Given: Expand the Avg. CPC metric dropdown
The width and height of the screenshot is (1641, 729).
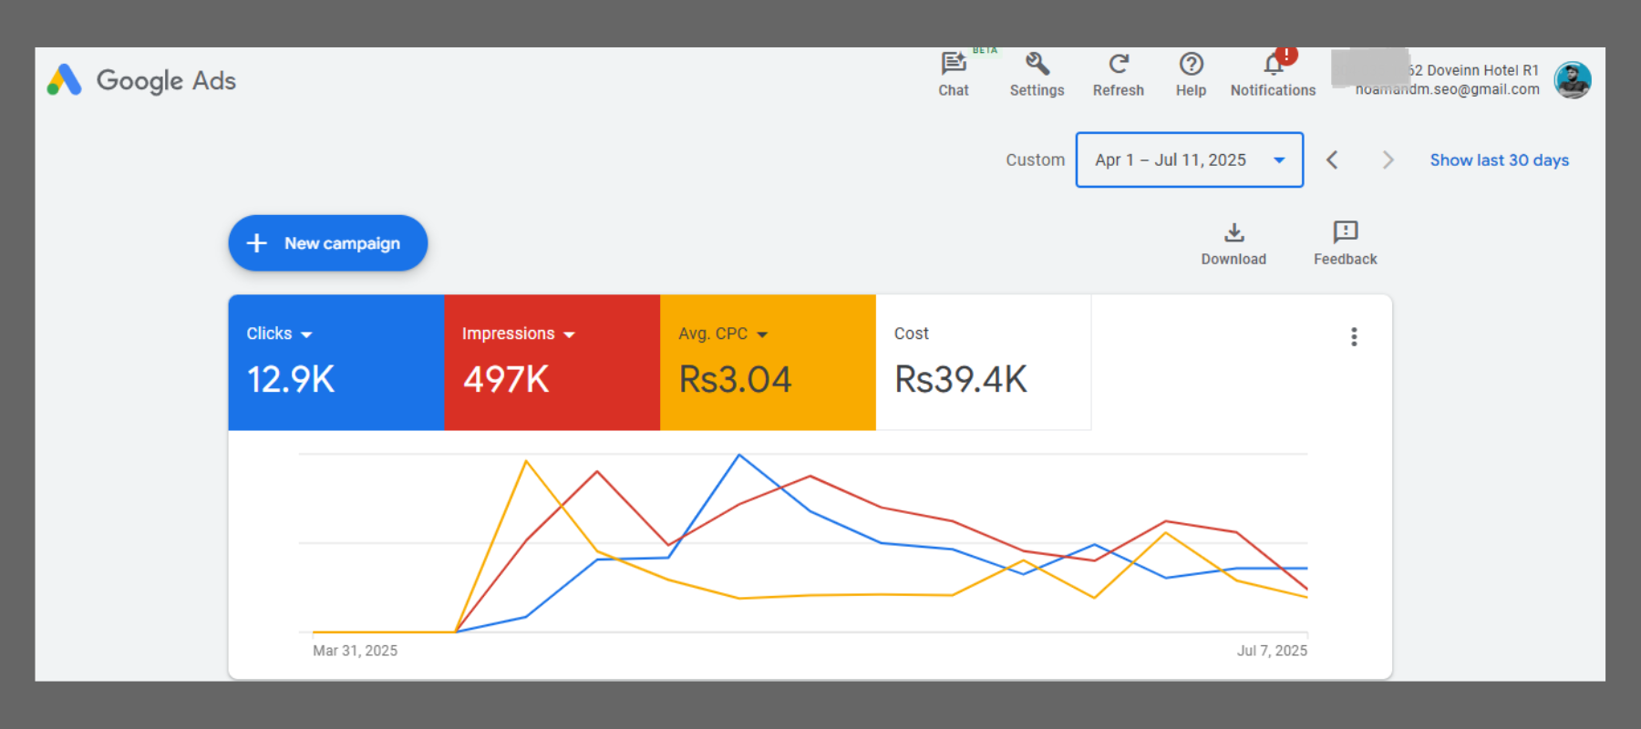Looking at the screenshot, I should coord(762,334).
